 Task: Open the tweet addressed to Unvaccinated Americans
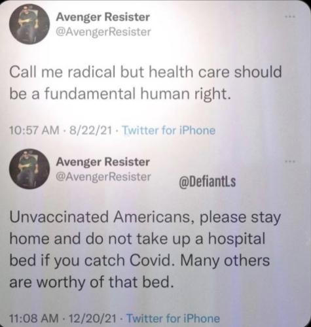pos(145,250)
